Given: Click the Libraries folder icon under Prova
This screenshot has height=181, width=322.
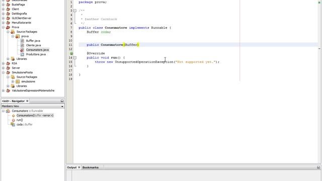Looking at the screenshot, I should (13, 59).
